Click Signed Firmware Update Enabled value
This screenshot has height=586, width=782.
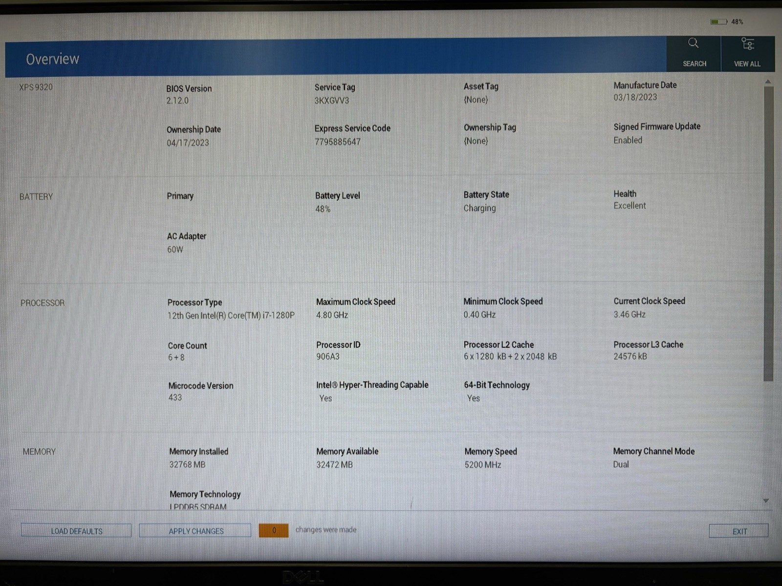pyautogui.click(x=628, y=140)
